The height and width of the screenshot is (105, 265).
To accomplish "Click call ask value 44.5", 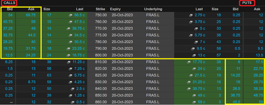I will [32, 35].
